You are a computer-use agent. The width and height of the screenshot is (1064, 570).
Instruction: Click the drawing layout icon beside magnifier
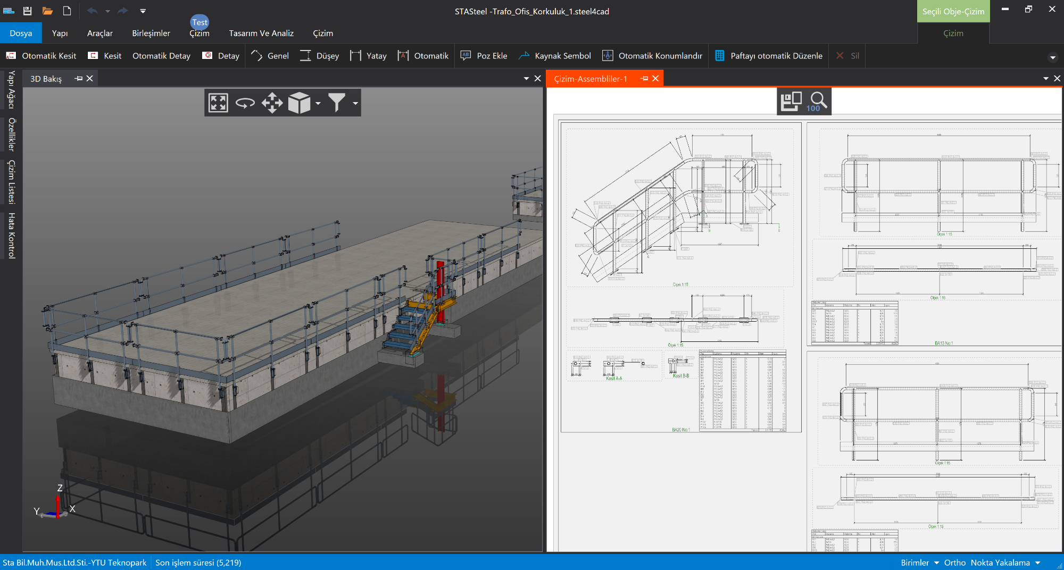[x=791, y=101]
